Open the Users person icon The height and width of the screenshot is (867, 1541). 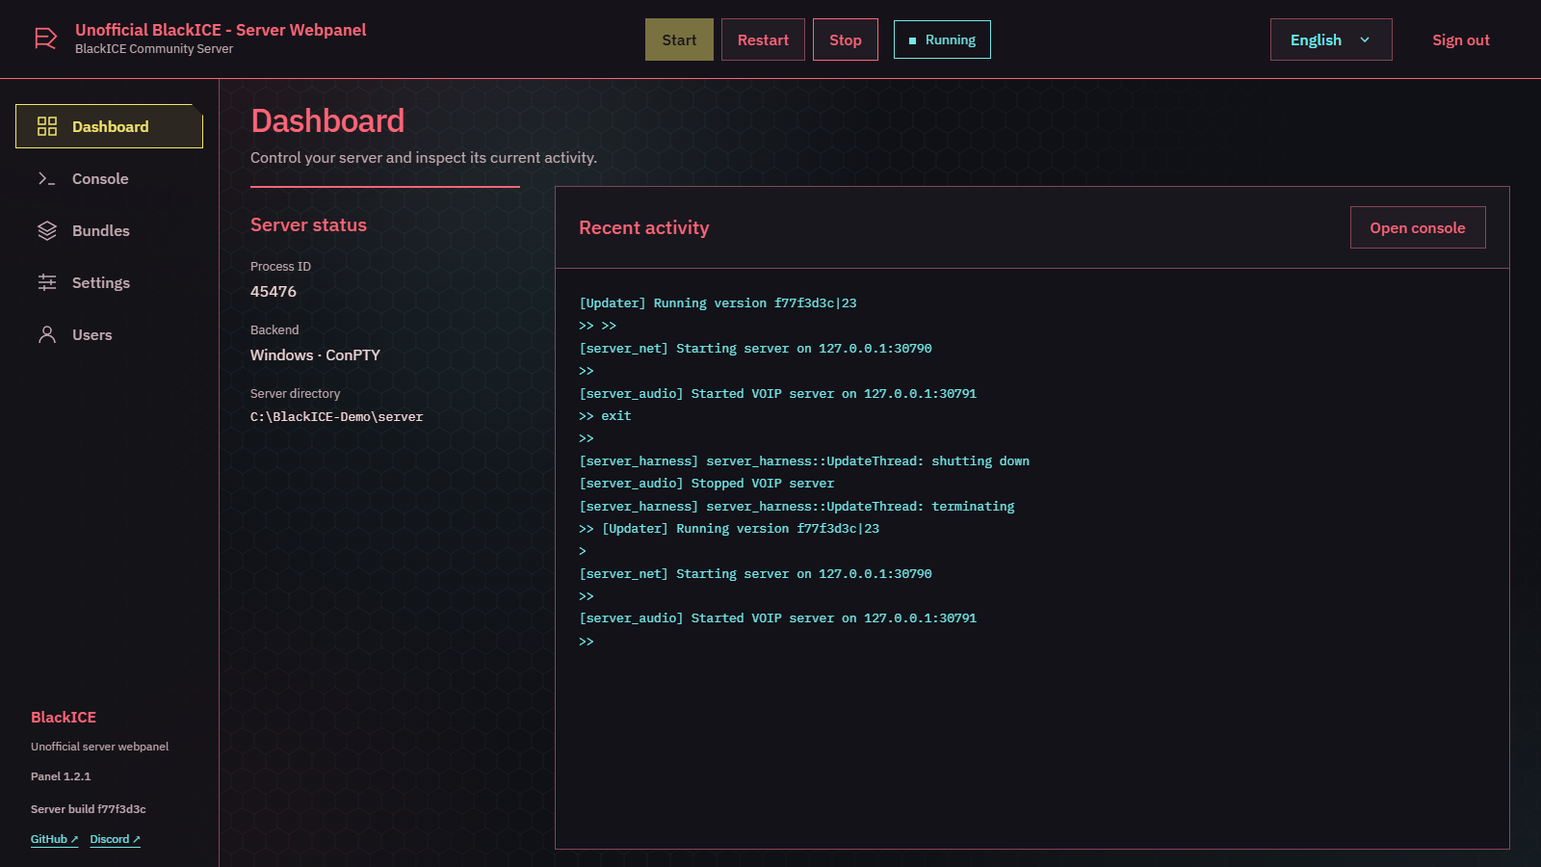[47, 334]
